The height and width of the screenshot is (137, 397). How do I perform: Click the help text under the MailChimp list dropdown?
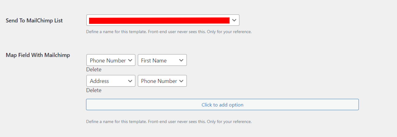(x=169, y=31)
